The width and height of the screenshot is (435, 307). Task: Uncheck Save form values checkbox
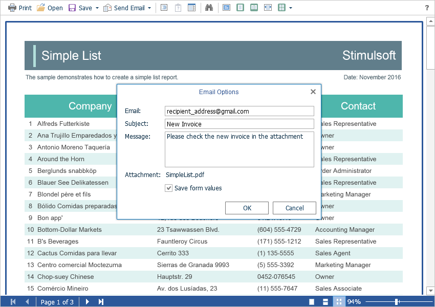click(x=169, y=188)
